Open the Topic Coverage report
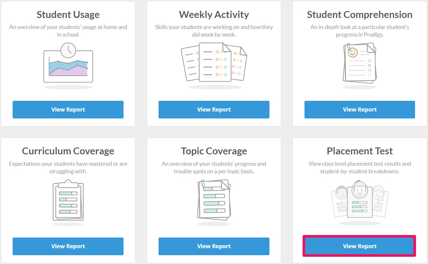 pyautogui.click(x=214, y=246)
